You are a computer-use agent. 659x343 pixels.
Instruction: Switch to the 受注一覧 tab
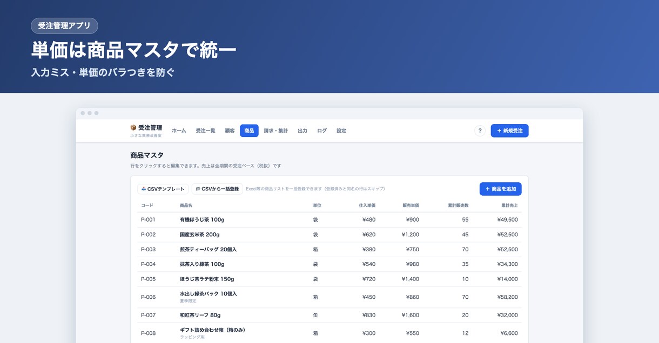tap(205, 131)
